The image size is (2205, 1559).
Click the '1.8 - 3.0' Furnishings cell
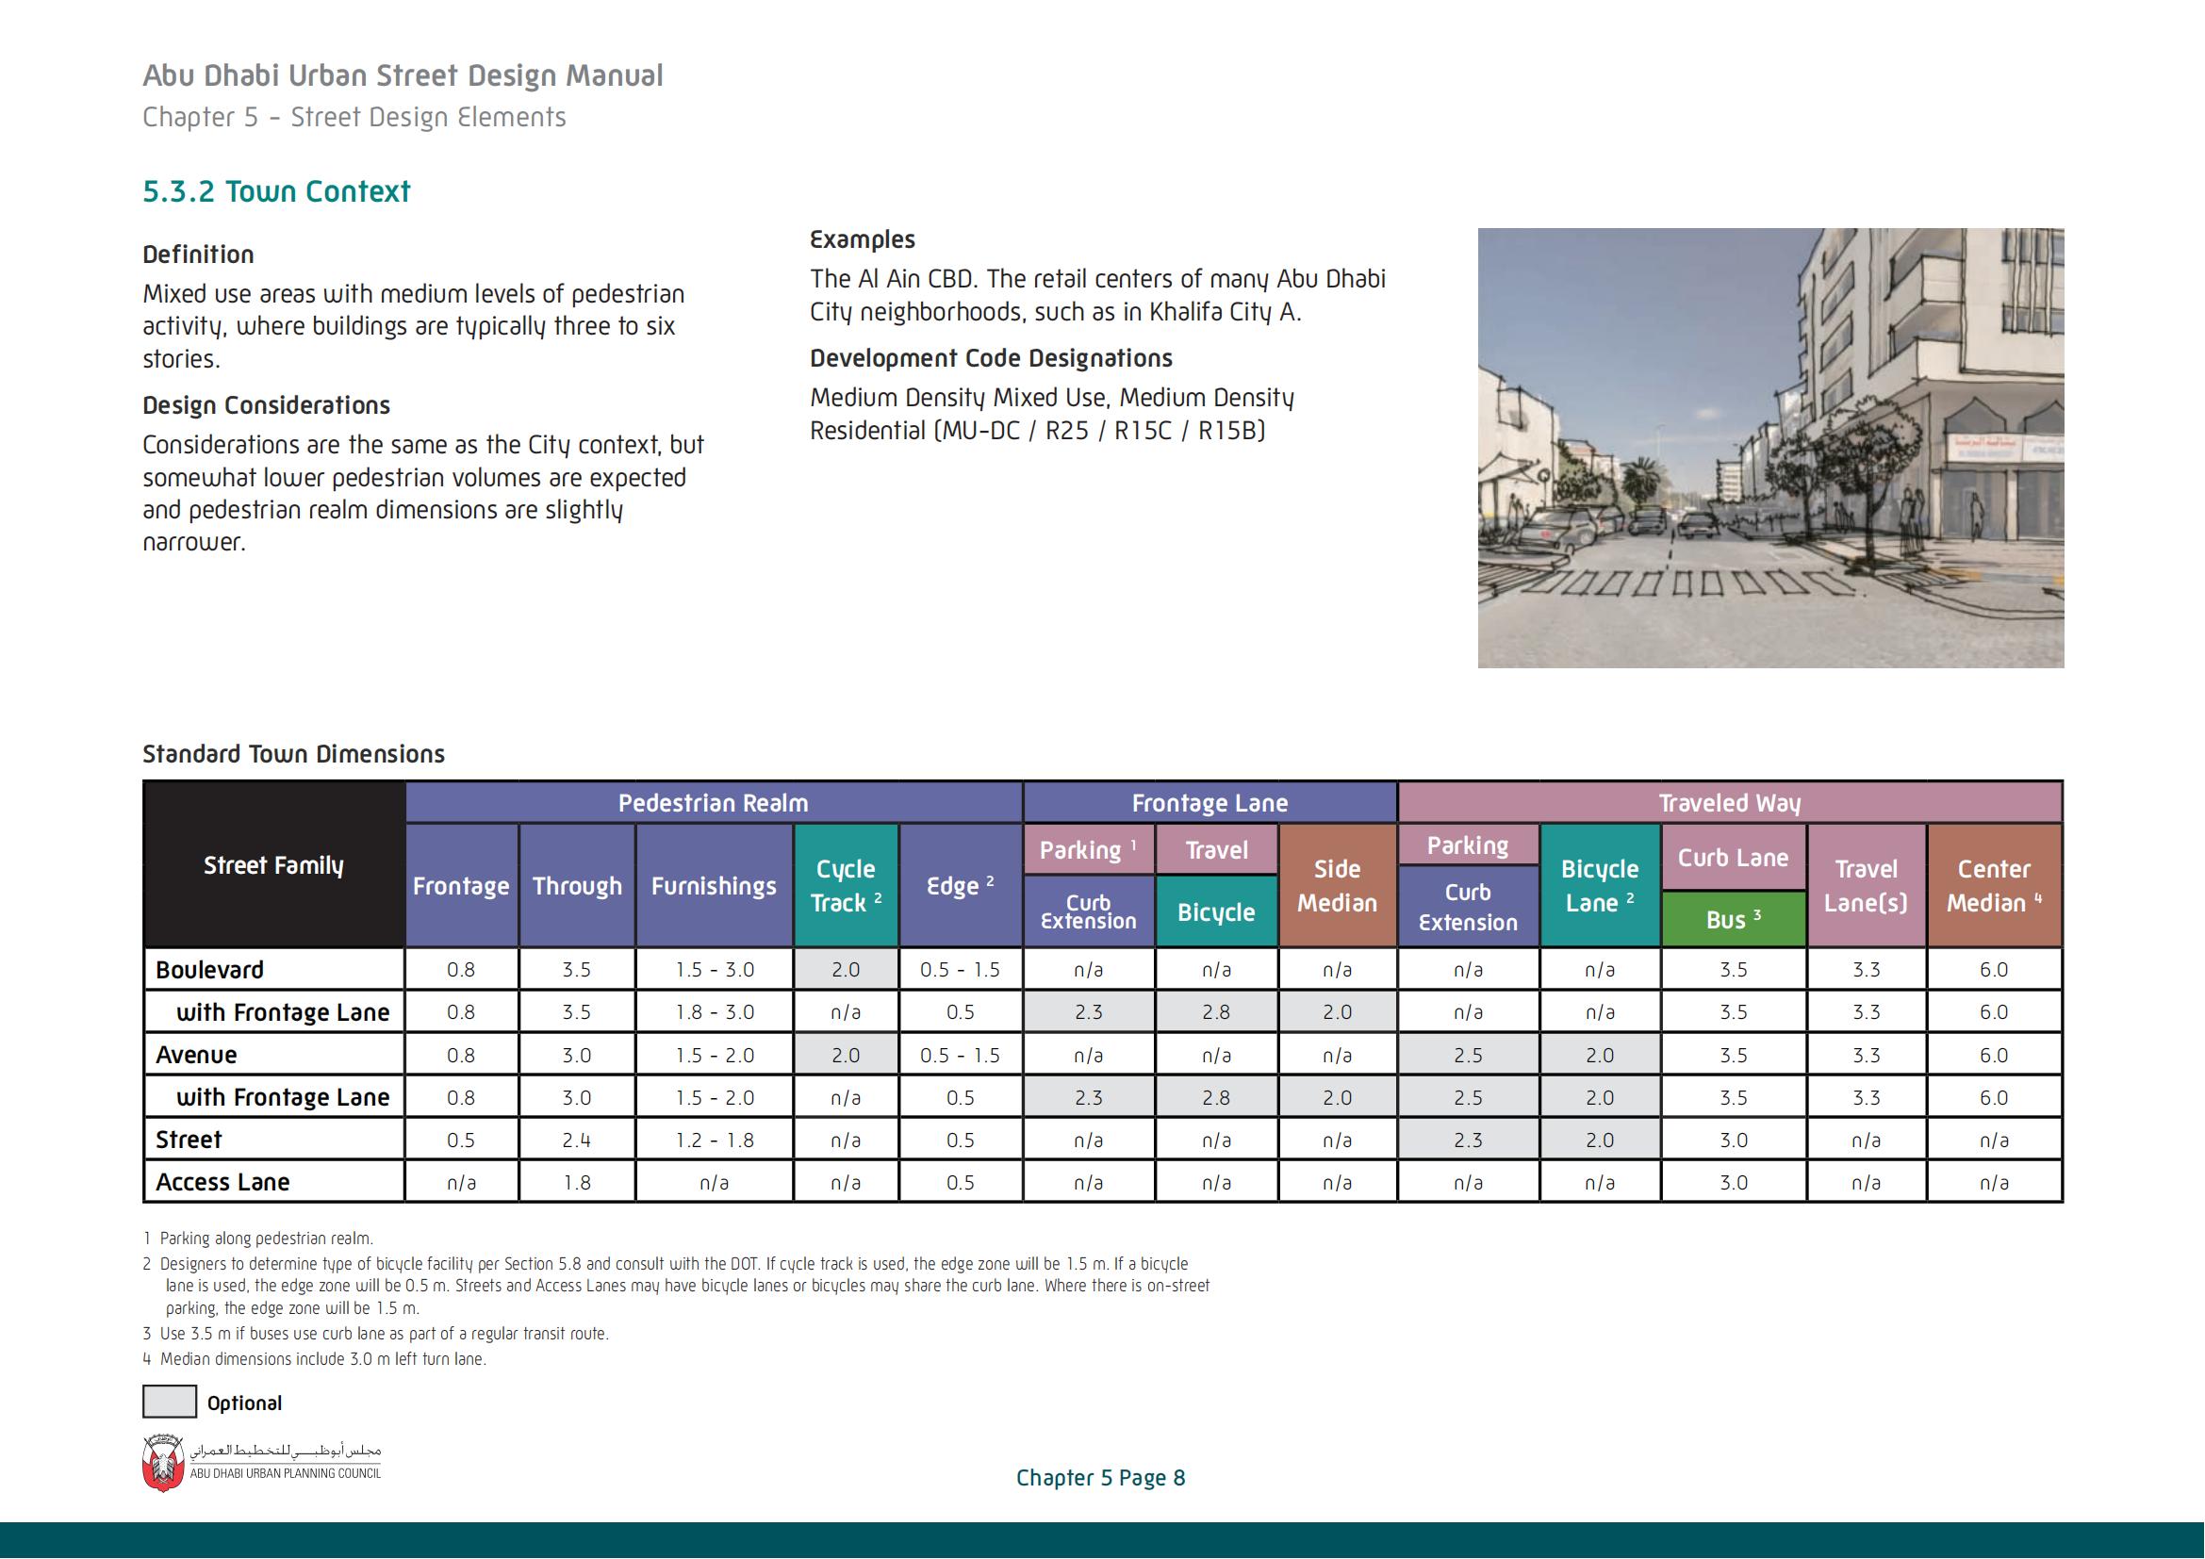click(715, 1011)
